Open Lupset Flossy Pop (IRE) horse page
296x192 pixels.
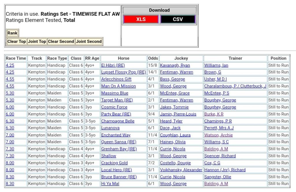click(123, 72)
